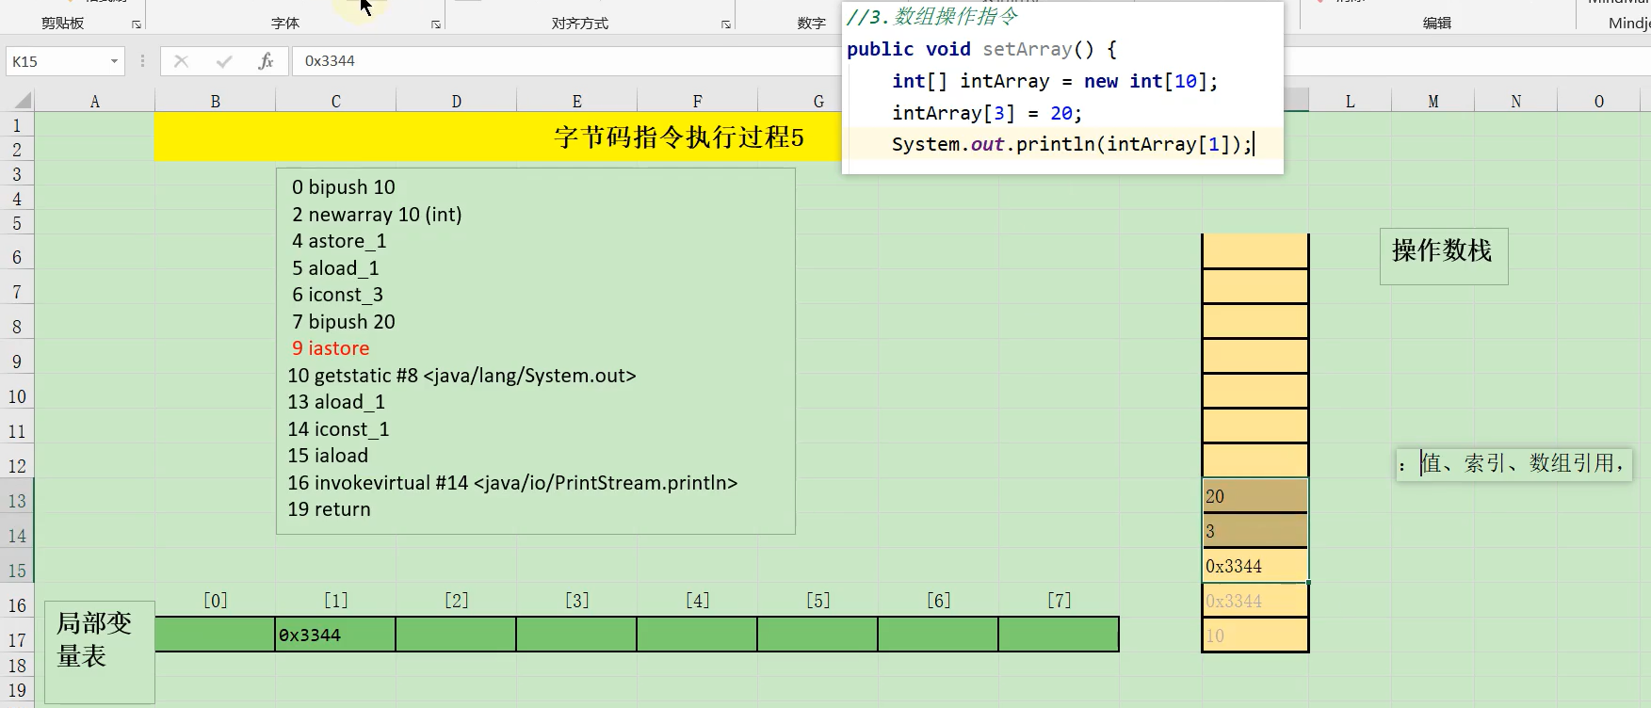Click the empty local variable slot under [4]

(x=697, y=635)
